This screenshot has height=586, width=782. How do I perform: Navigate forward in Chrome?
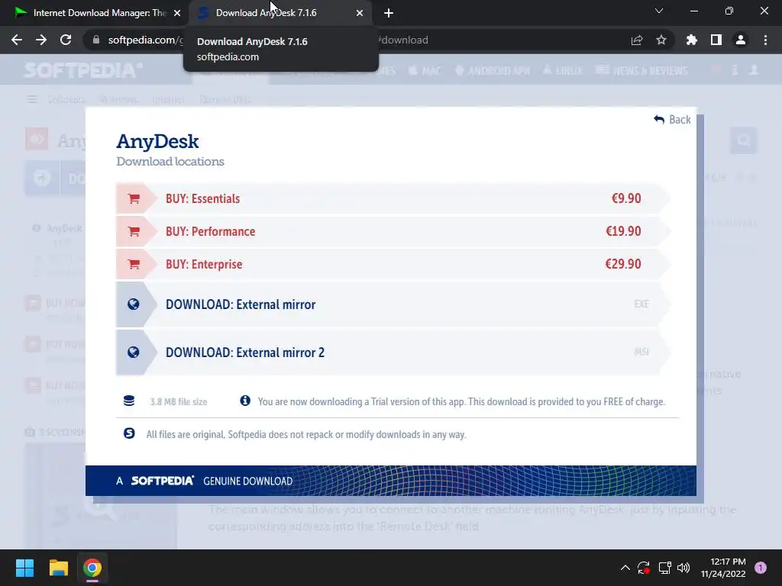pyautogui.click(x=41, y=40)
